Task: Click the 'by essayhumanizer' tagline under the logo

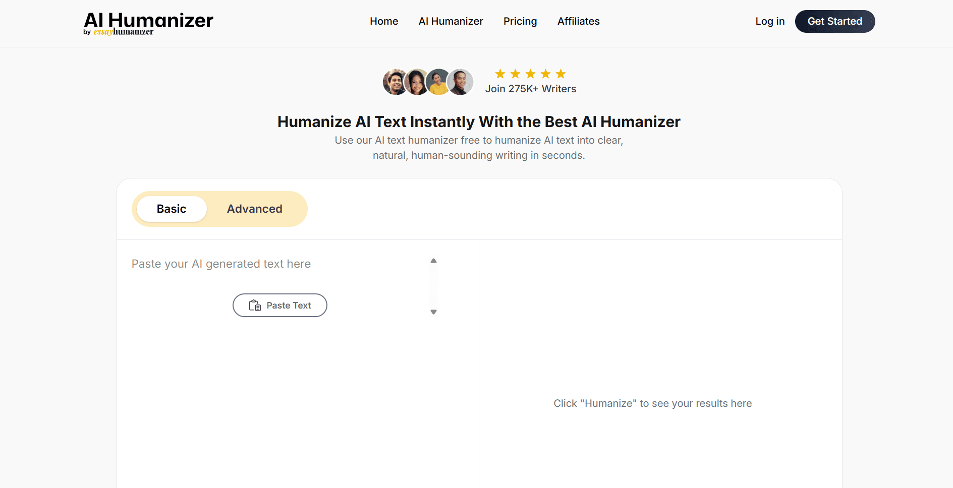Action: (119, 32)
